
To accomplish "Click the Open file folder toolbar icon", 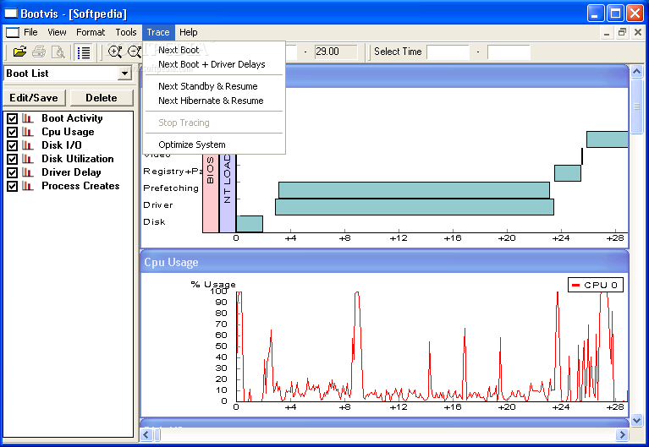I will tap(19, 52).
